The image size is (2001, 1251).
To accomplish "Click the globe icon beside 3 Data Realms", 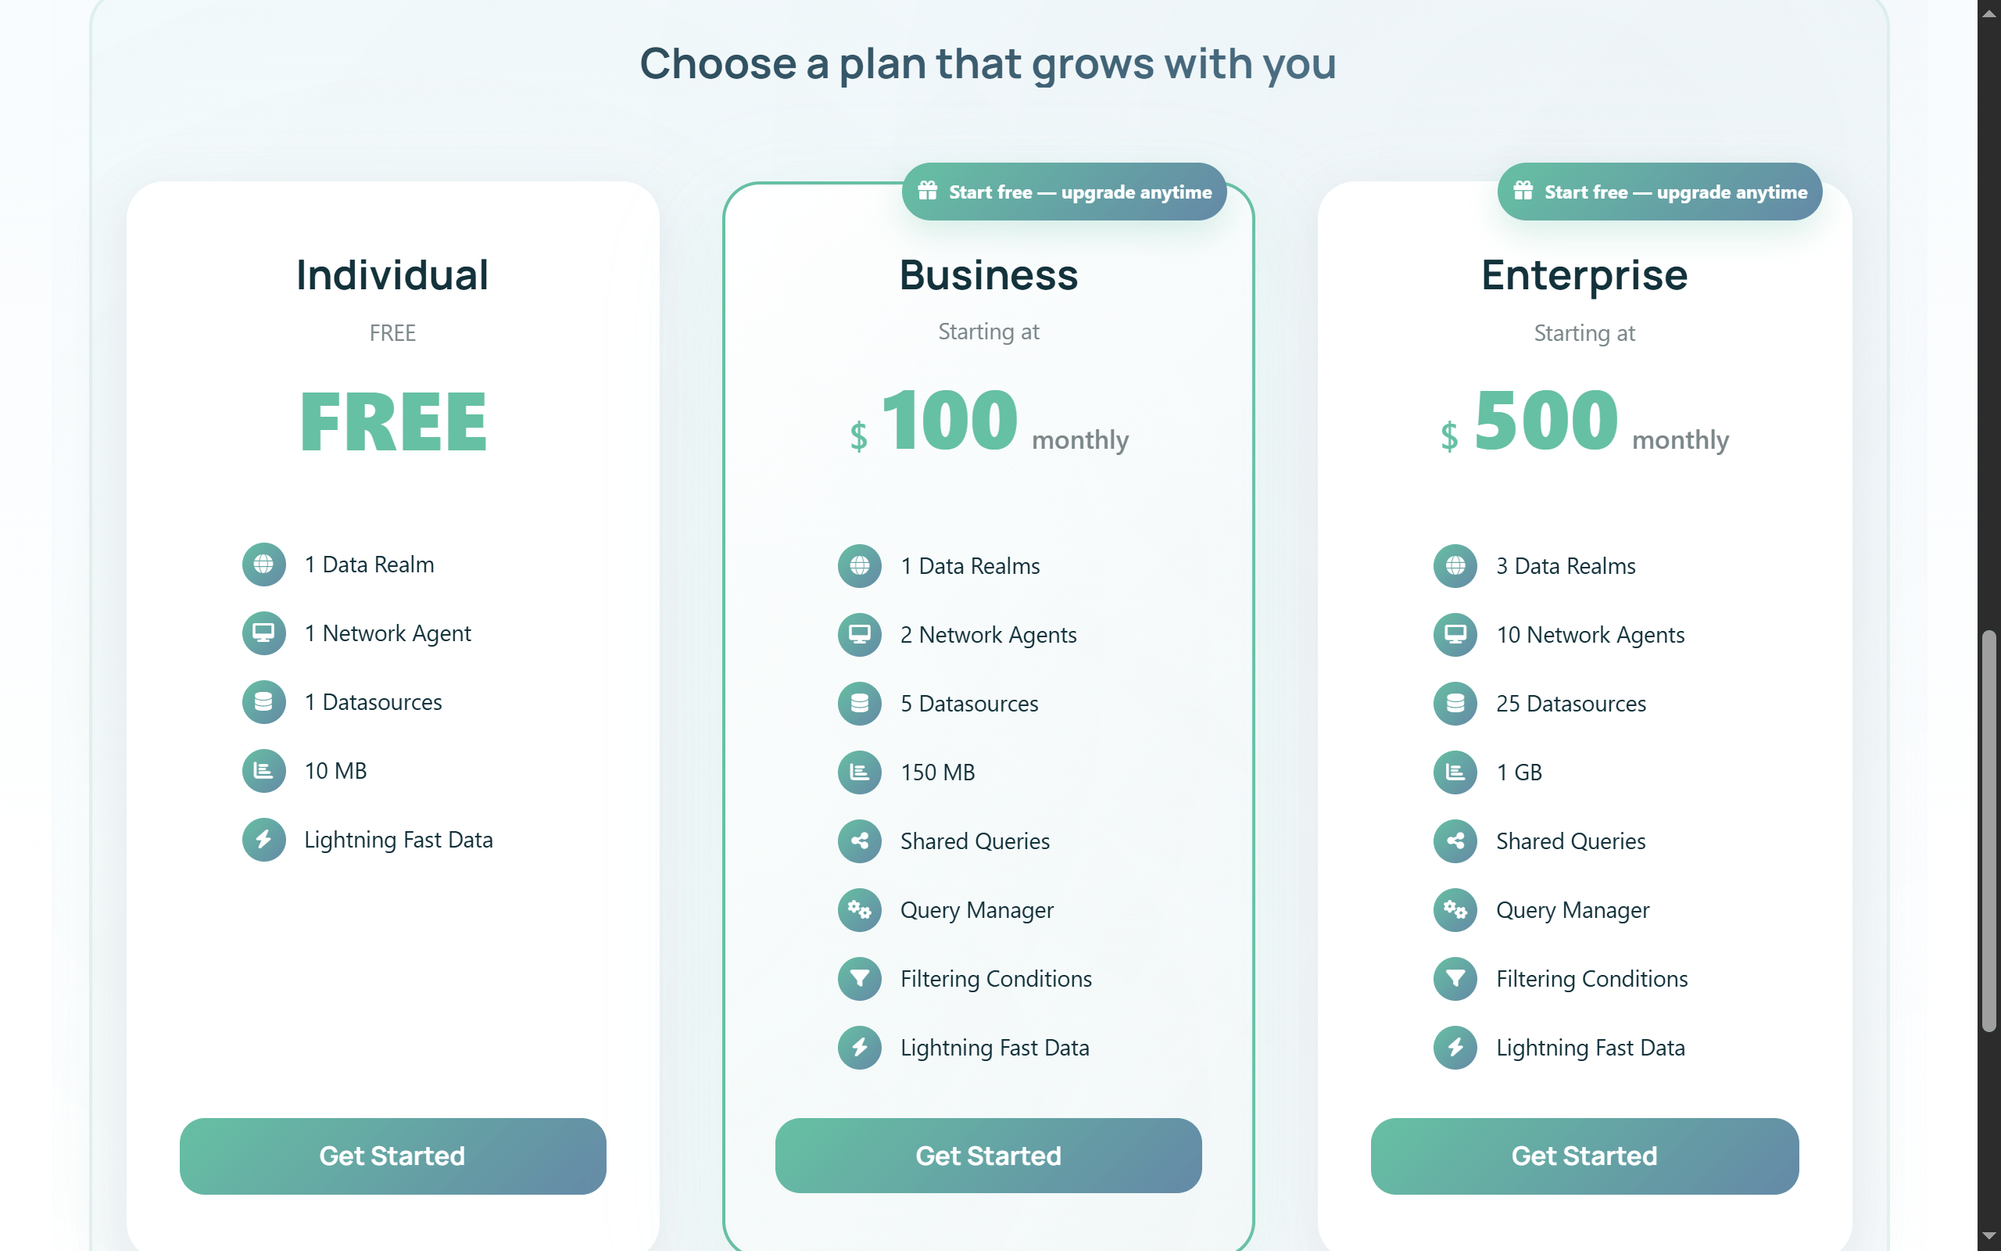I will (x=1455, y=566).
